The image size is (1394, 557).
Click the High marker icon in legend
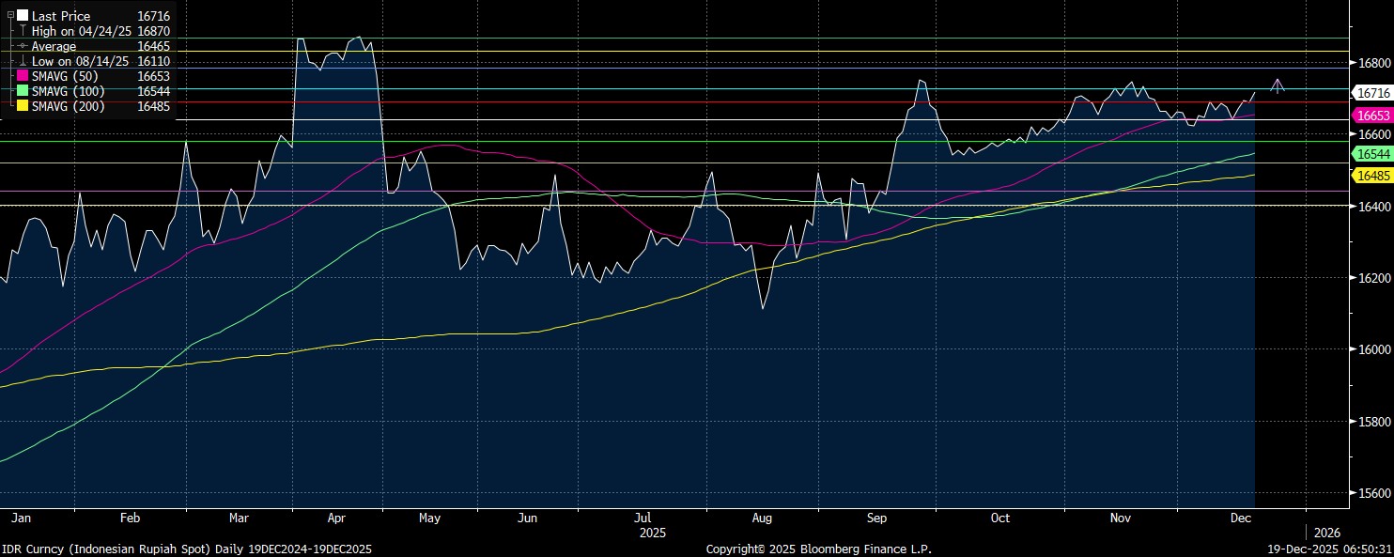click(23, 31)
